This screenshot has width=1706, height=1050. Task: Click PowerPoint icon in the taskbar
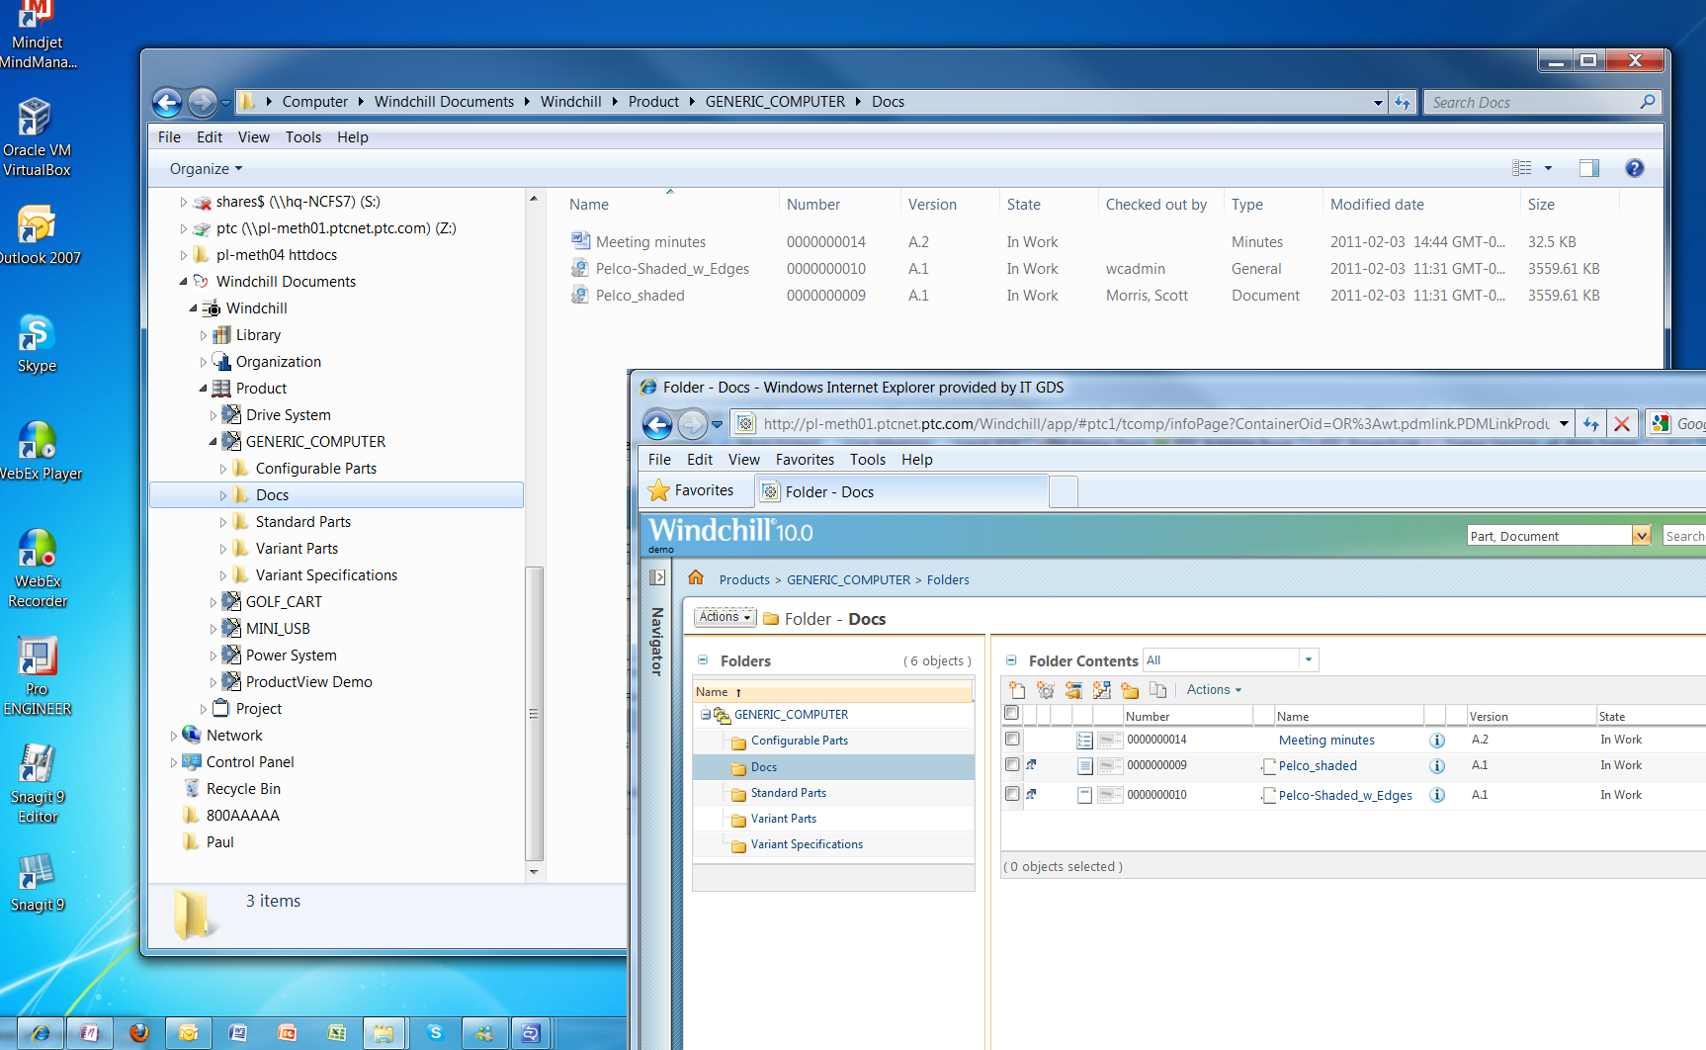click(x=288, y=1033)
